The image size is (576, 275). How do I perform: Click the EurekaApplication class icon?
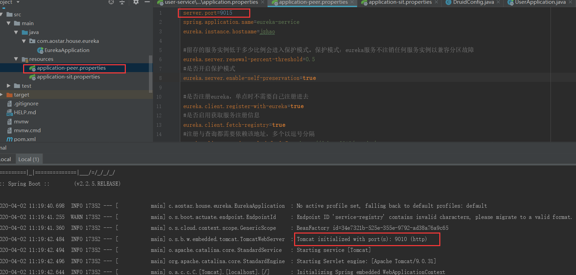[40, 50]
